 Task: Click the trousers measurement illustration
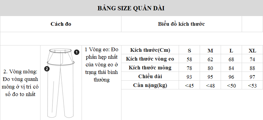61,83
